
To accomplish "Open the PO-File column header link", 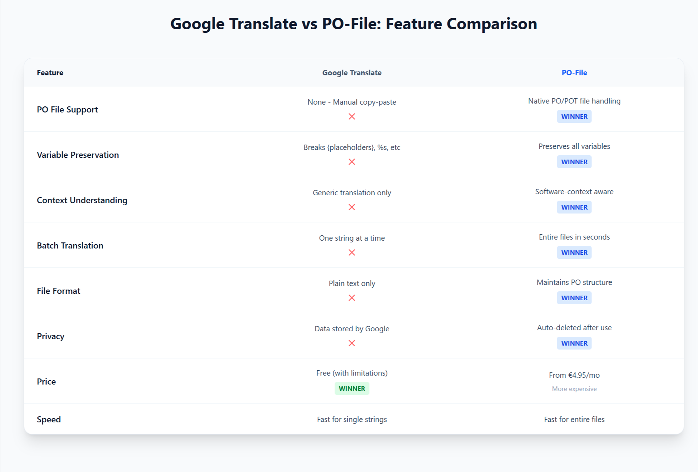I will point(574,72).
